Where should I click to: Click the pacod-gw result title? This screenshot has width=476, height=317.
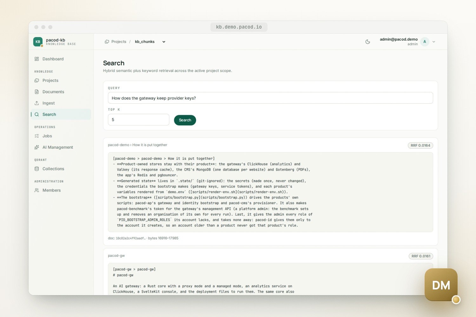point(116,256)
